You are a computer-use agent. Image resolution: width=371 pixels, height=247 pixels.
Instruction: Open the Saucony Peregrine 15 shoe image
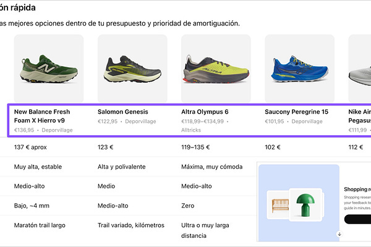click(299, 69)
